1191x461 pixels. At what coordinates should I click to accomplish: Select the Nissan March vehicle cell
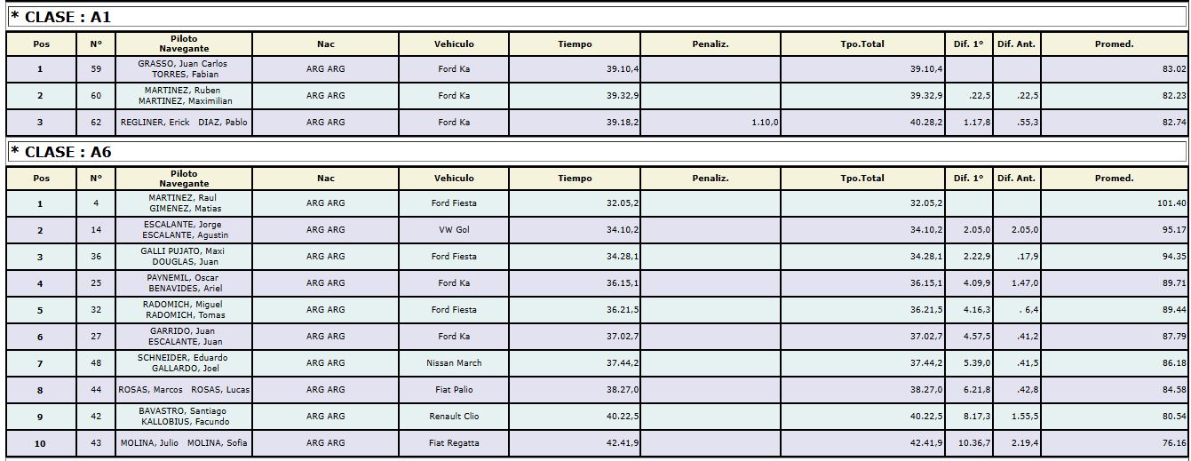(454, 363)
